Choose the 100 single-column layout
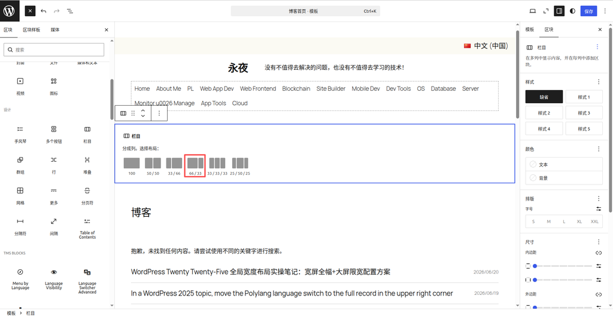613x317 pixels. tap(132, 166)
